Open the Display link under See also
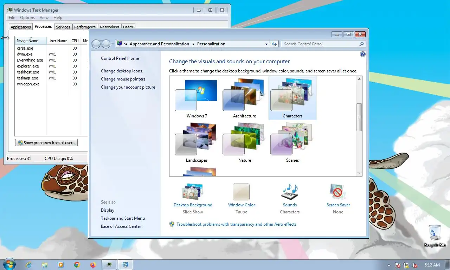Image resolution: width=450 pixels, height=270 pixels. (x=108, y=210)
